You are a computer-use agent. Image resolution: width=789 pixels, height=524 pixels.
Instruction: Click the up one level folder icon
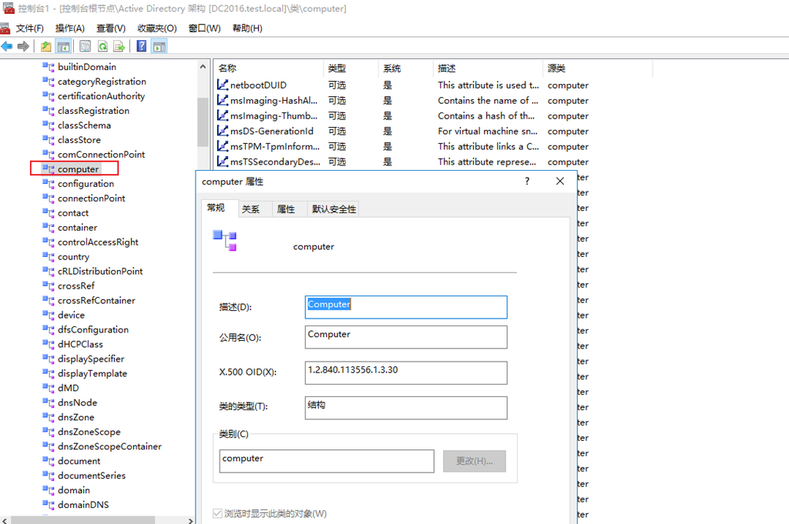(x=46, y=46)
